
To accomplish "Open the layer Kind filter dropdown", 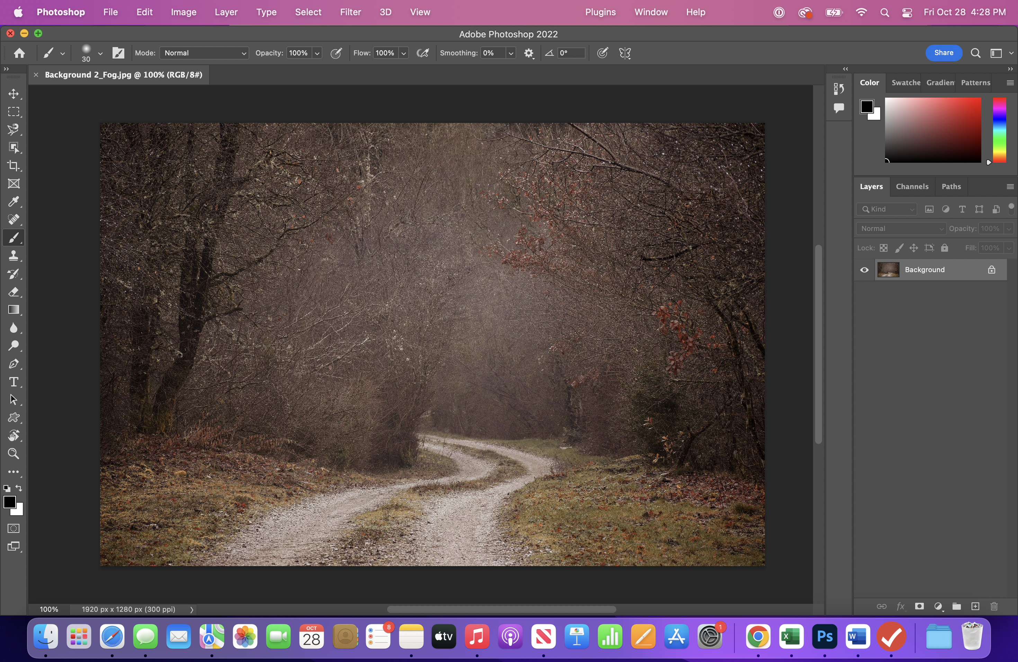I will click(887, 209).
